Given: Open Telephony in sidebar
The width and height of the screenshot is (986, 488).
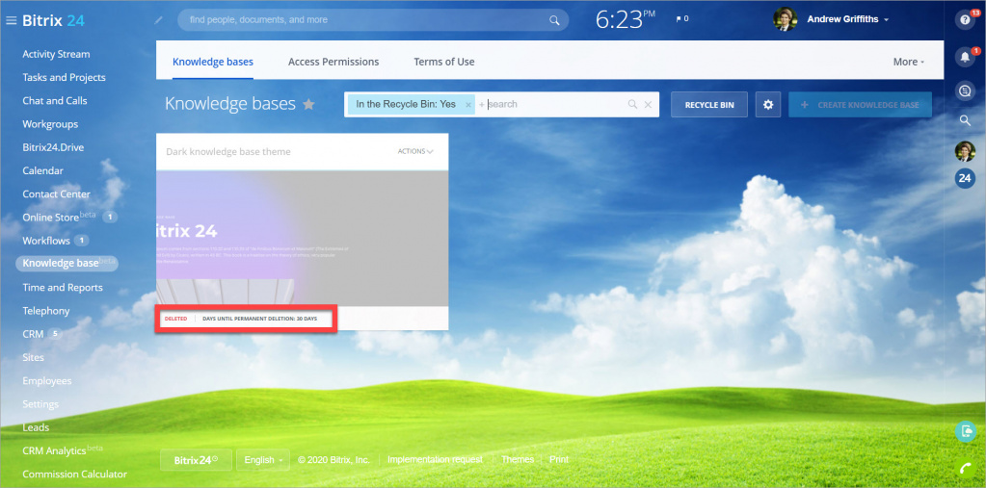Looking at the screenshot, I should click(x=46, y=311).
